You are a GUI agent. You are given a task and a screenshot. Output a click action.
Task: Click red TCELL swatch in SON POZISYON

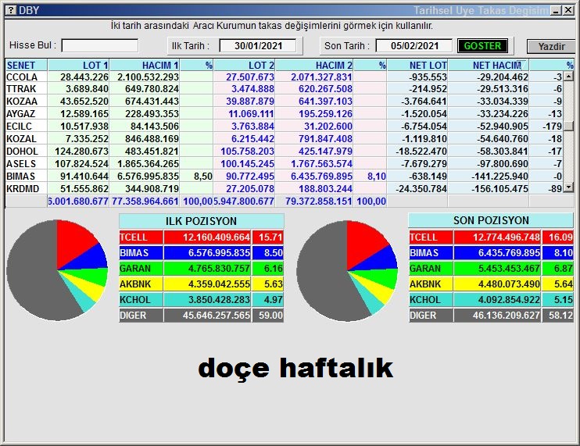coord(431,237)
